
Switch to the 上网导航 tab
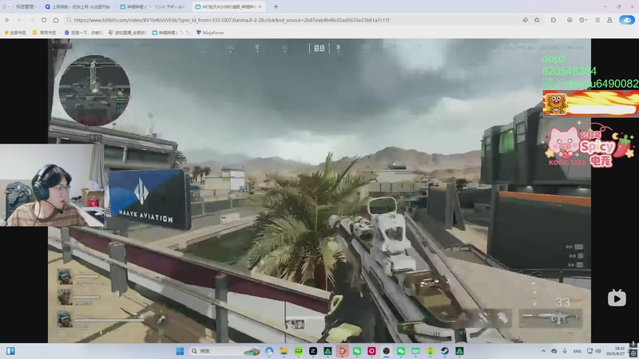(77, 6)
